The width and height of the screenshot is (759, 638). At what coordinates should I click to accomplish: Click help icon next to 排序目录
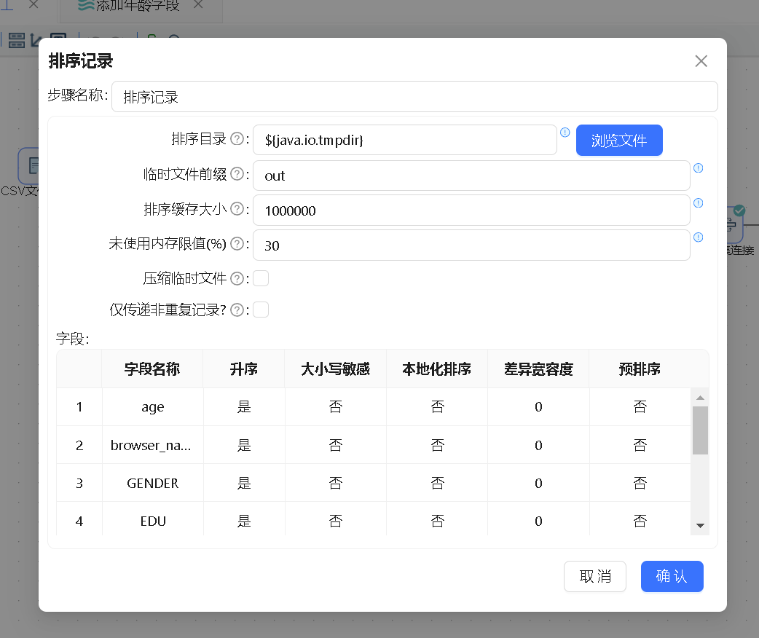tap(237, 139)
